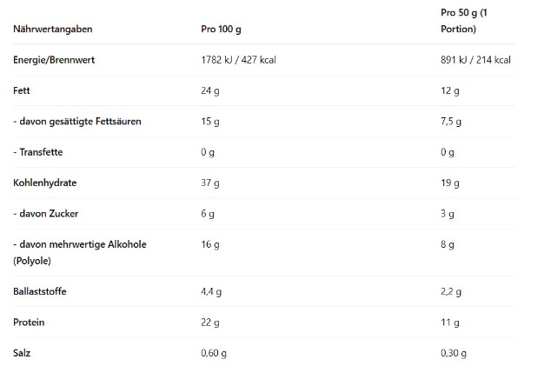
Task: Click the '1782 kJ / 427 kcal' value
Action: click(x=239, y=60)
